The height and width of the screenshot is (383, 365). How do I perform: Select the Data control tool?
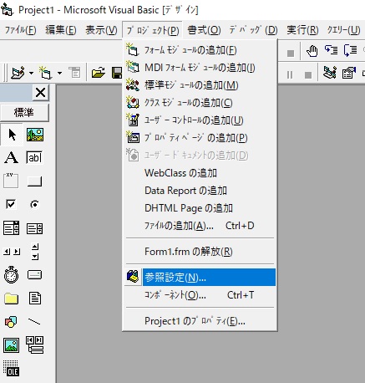point(35,345)
